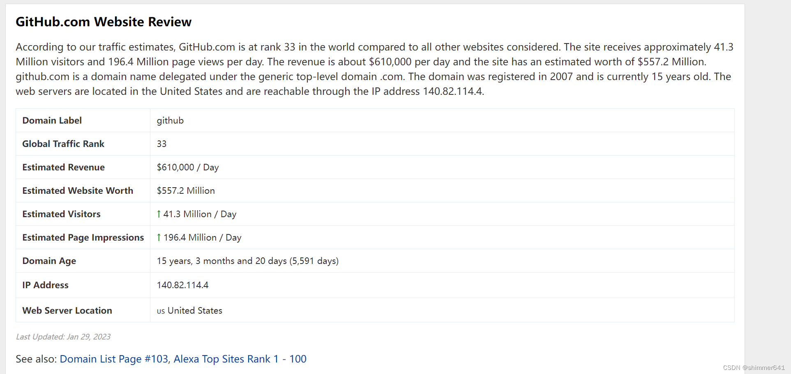Viewport: 791px width, 374px height.
Task: Click the traffic estimates summary paragraph
Action: [375, 69]
